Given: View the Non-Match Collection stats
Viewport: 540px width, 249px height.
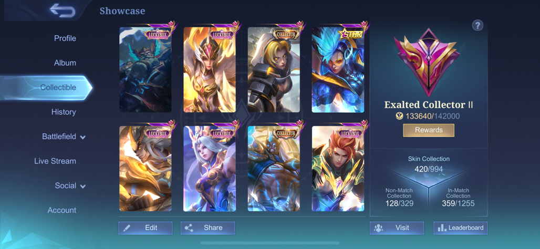Looking at the screenshot, I should [399, 198].
